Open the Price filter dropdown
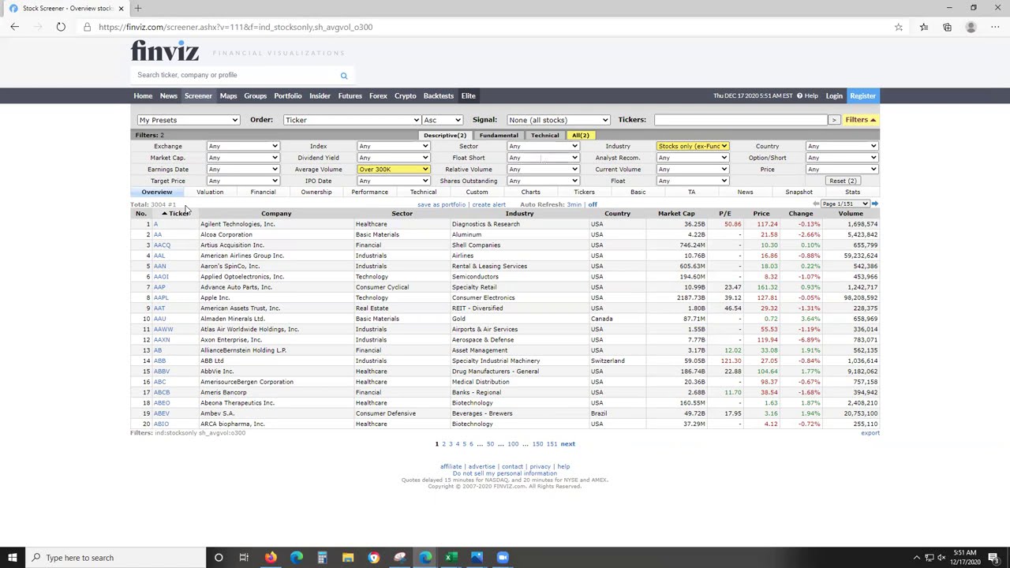 point(841,170)
